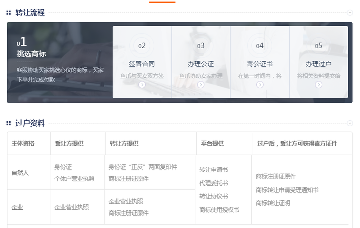Click the 企业 row label

point(17,207)
